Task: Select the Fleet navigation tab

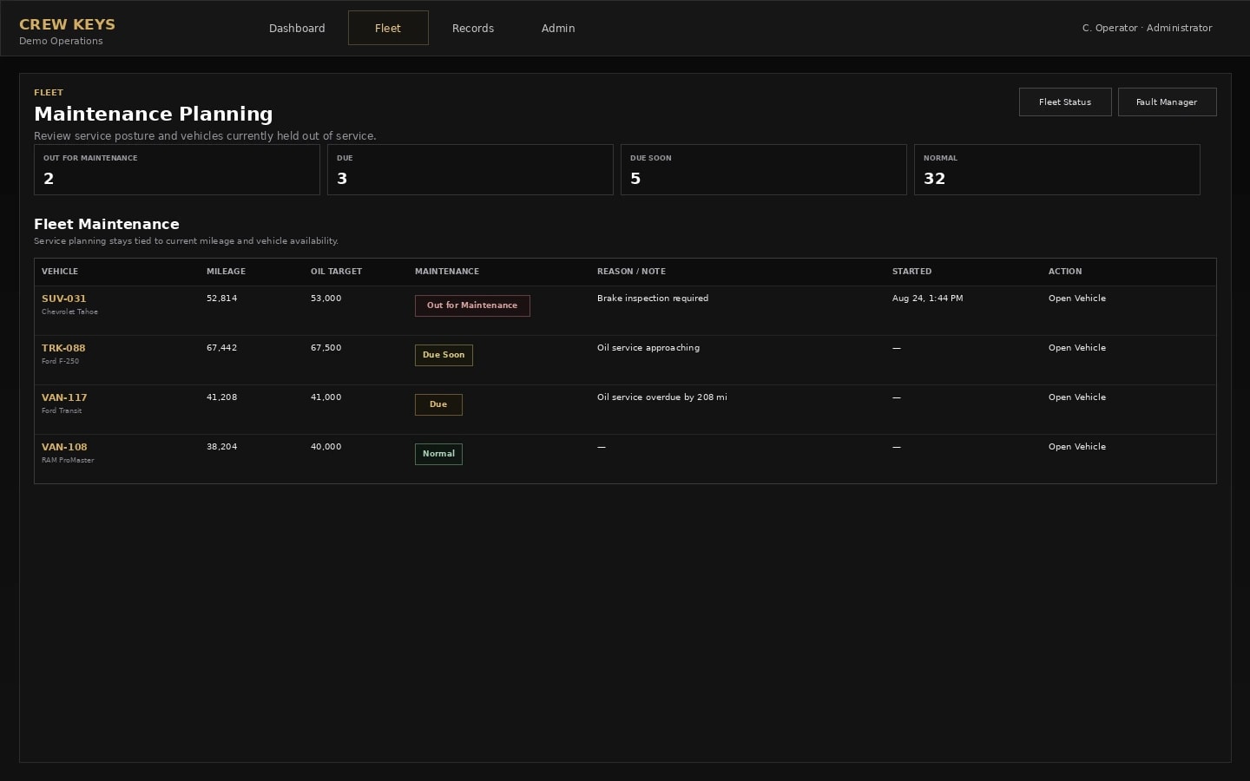Action: [x=388, y=28]
